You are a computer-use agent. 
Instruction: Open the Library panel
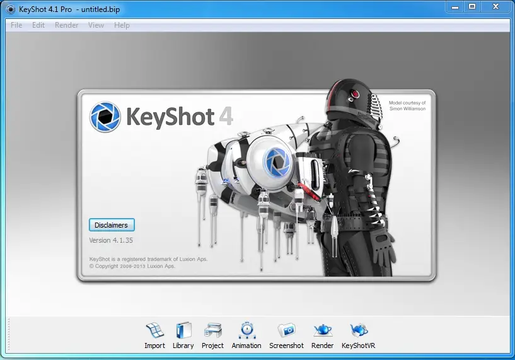pos(183,335)
